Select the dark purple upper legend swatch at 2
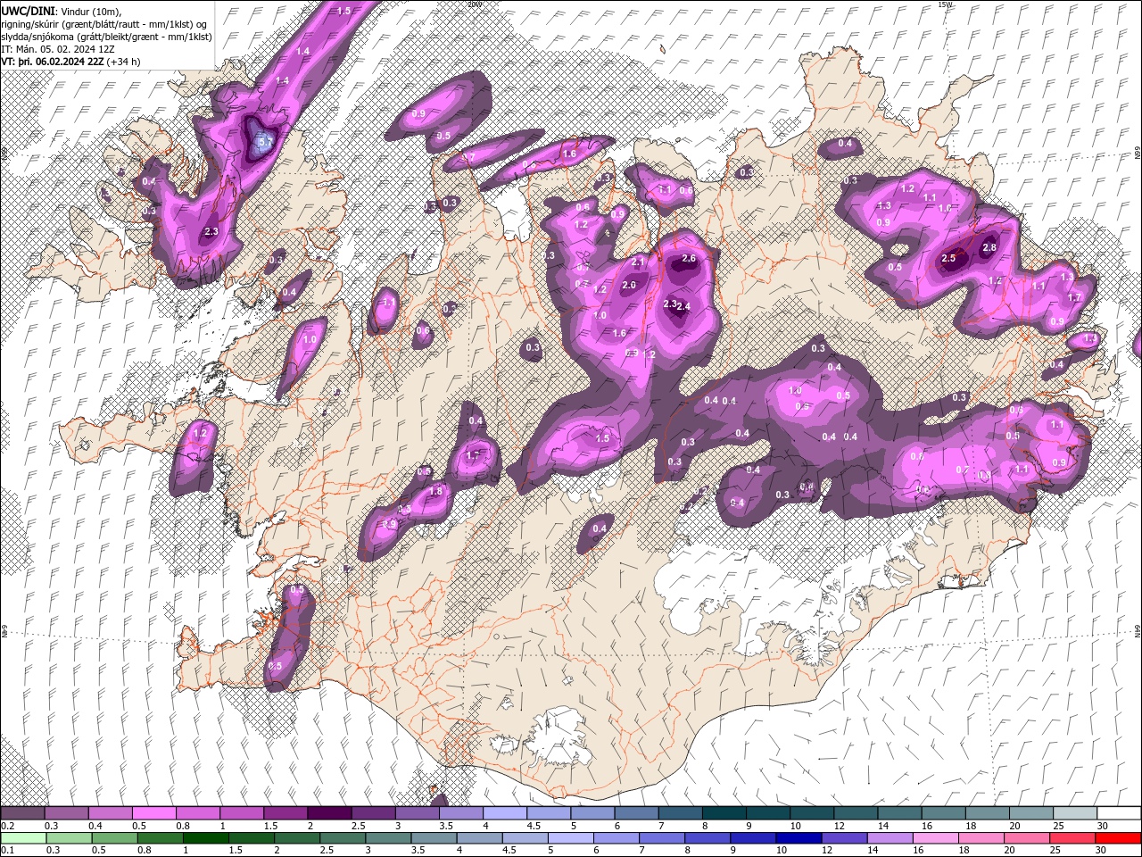 329,813
